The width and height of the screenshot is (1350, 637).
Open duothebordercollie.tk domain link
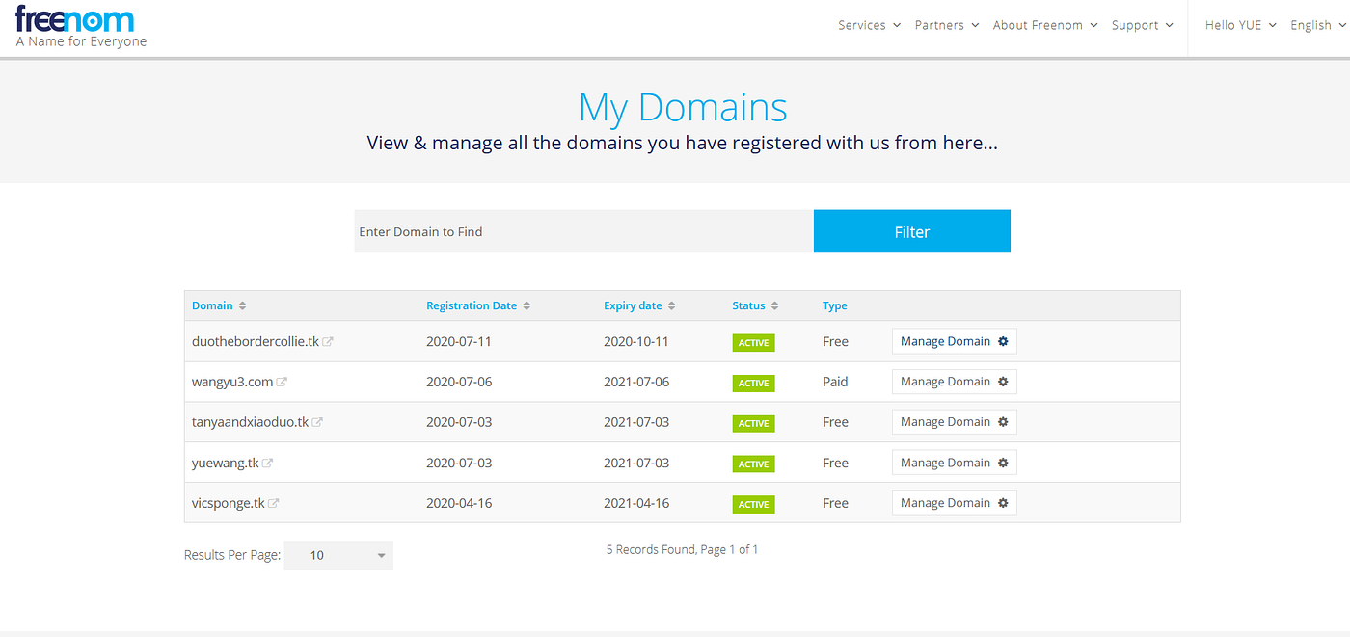pyautogui.click(x=256, y=342)
